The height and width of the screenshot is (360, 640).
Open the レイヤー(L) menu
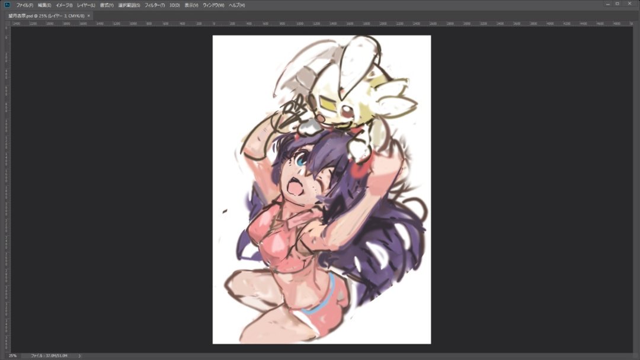pos(86,5)
